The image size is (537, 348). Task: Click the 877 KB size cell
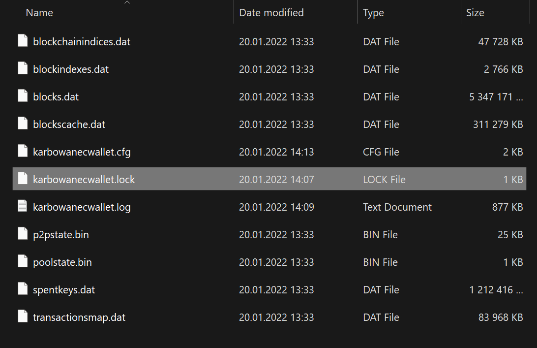click(507, 207)
